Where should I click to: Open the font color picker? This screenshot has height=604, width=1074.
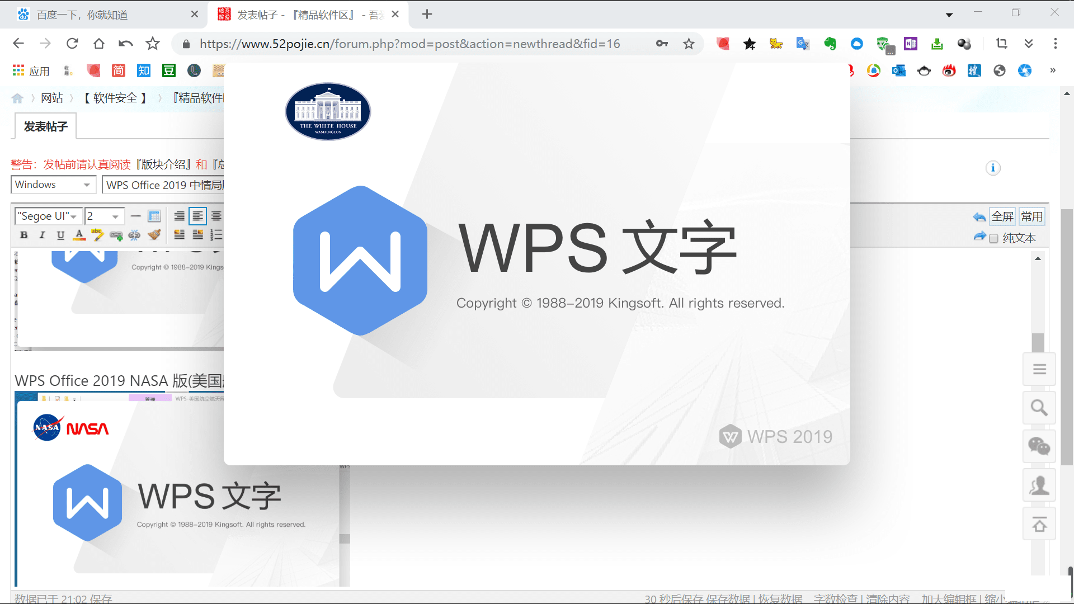click(x=79, y=235)
